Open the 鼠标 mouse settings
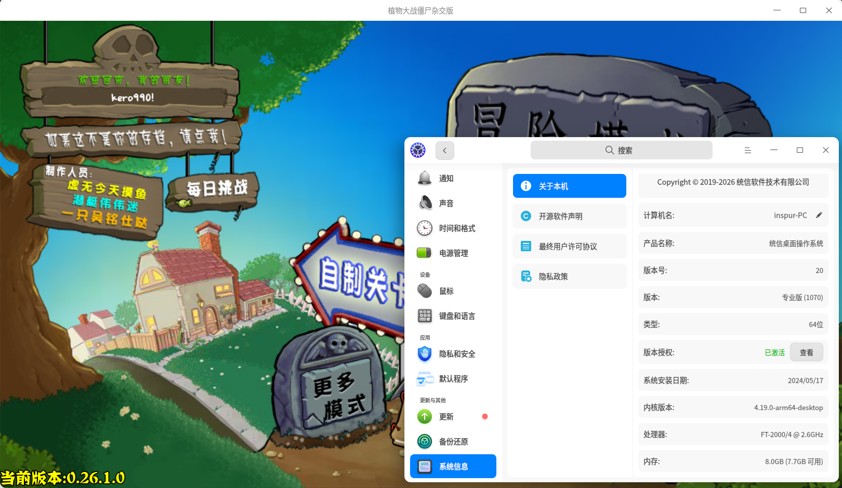Viewport: 842px width, 488px height. pos(453,291)
